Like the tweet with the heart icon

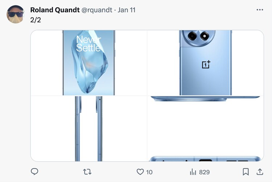140,172
